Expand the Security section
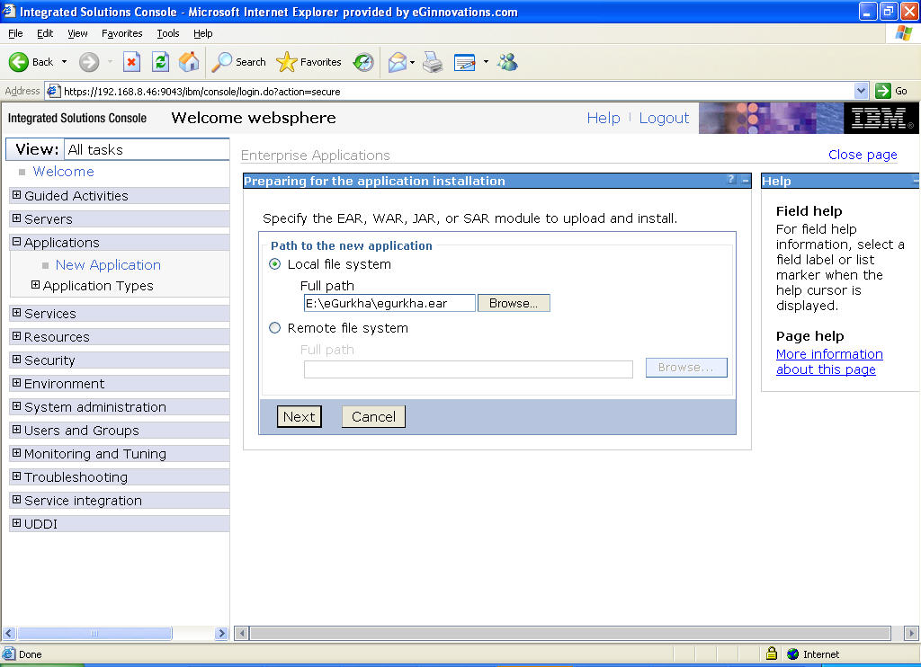The width and height of the screenshot is (921, 667). [16, 360]
